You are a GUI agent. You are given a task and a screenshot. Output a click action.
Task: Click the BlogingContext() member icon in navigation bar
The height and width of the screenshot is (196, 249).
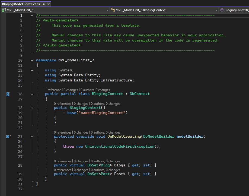(x=222, y=10)
